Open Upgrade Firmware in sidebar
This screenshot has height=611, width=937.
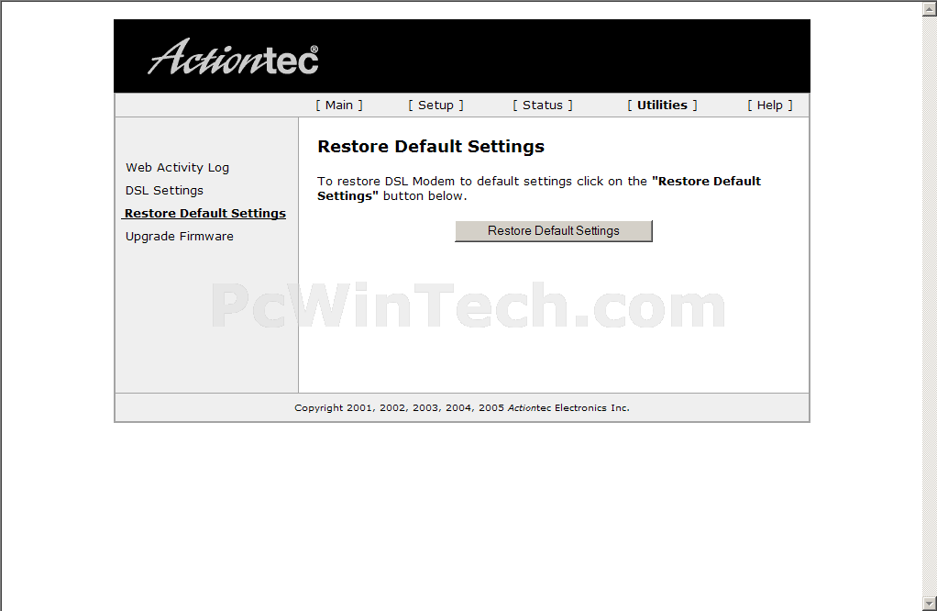point(180,236)
